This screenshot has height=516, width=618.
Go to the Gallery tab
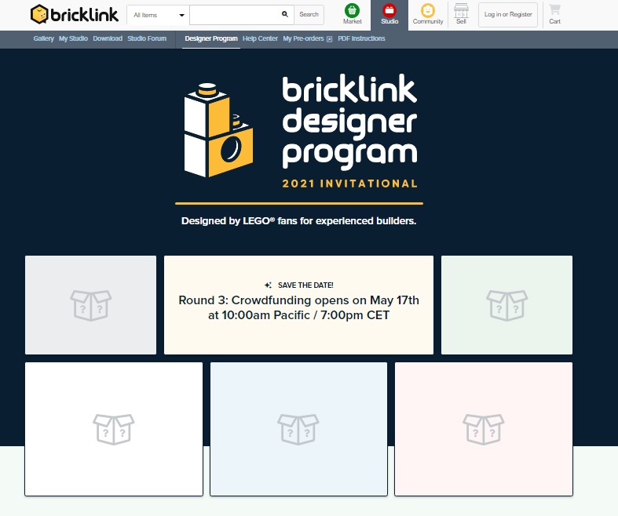click(43, 38)
